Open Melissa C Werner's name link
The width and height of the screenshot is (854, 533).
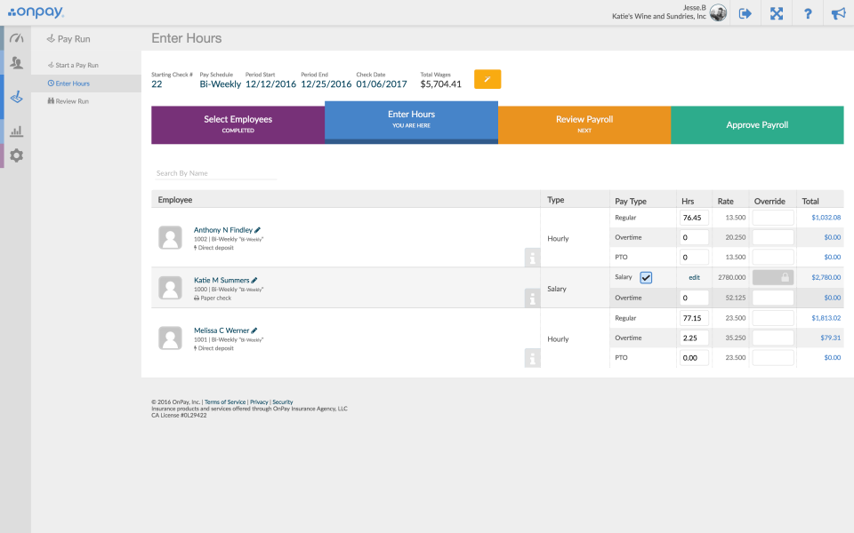pos(222,330)
